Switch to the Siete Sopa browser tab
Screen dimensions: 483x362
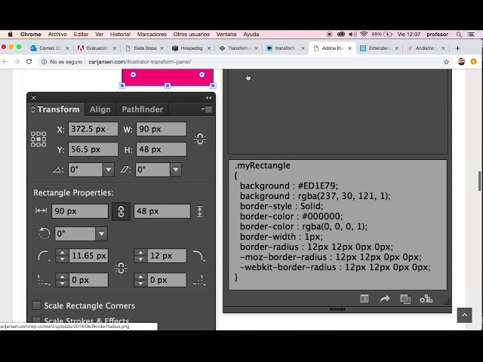pyautogui.click(x=144, y=48)
